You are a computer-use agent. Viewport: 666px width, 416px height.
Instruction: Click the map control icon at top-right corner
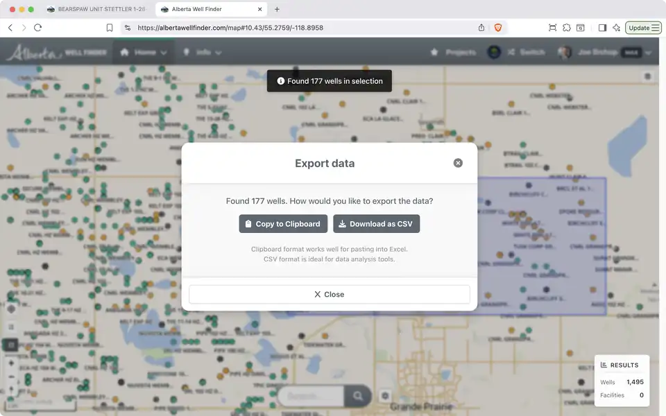tap(647, 76)
